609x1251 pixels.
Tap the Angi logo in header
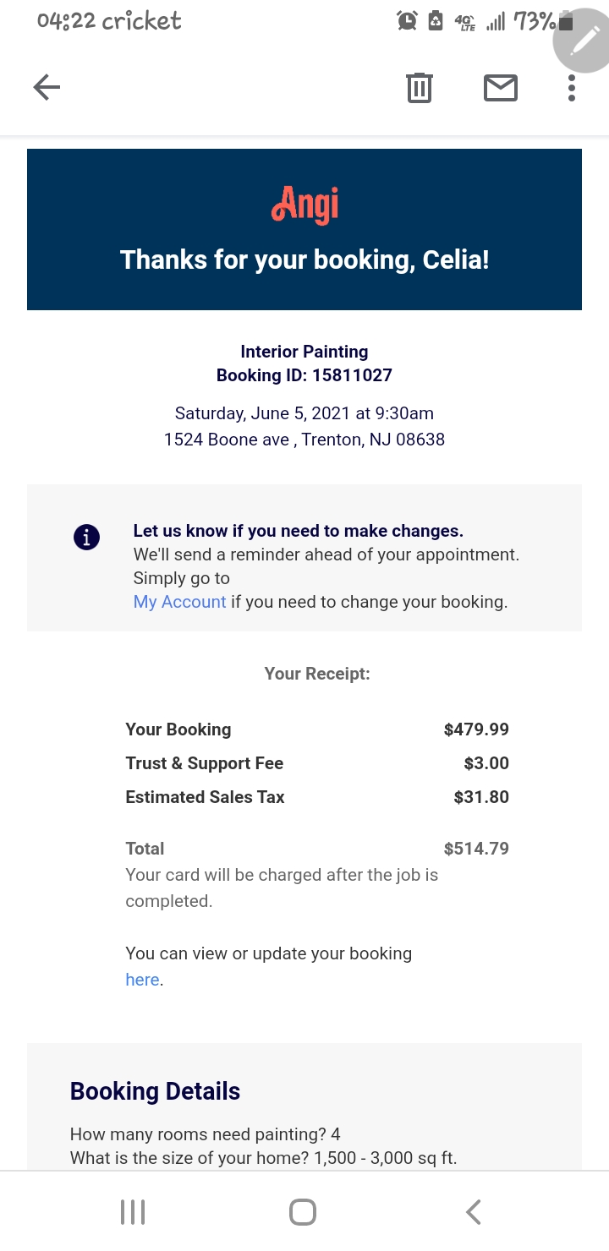(304, 204)
